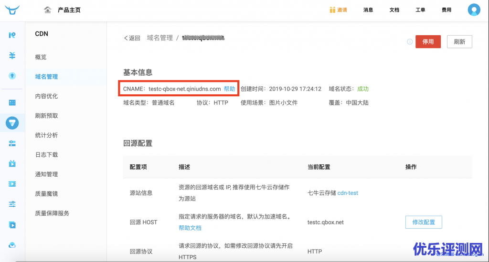Click the CDN sidebar title
489x262 pixels.
[x=42, y=34]
